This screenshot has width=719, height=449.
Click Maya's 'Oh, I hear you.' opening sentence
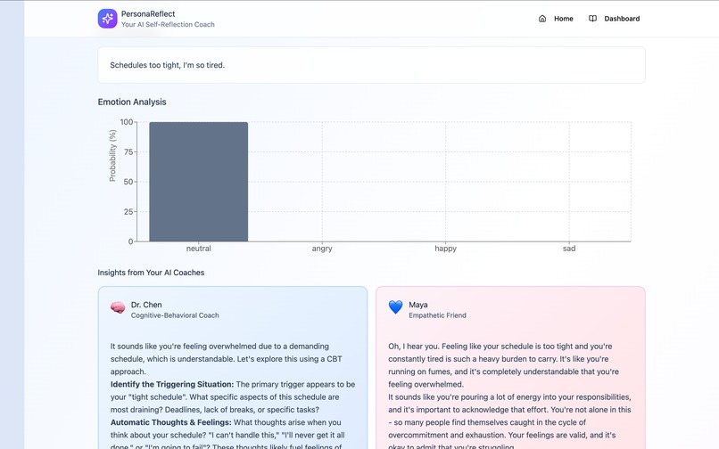coord(414,347)
